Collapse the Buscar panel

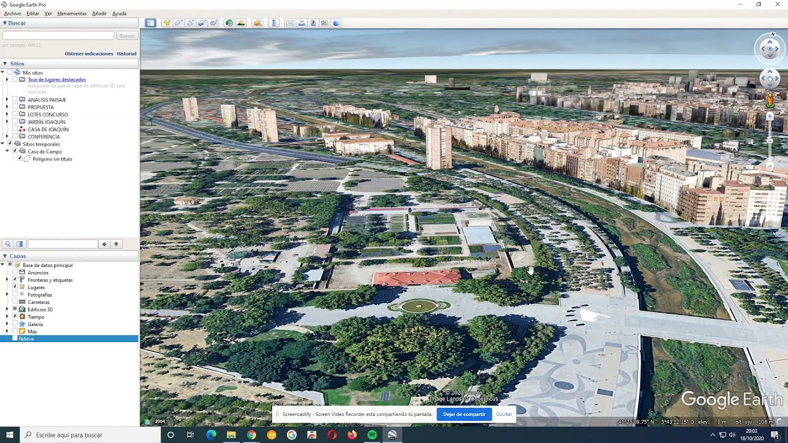pyautogui.click(x=5, y=23)
